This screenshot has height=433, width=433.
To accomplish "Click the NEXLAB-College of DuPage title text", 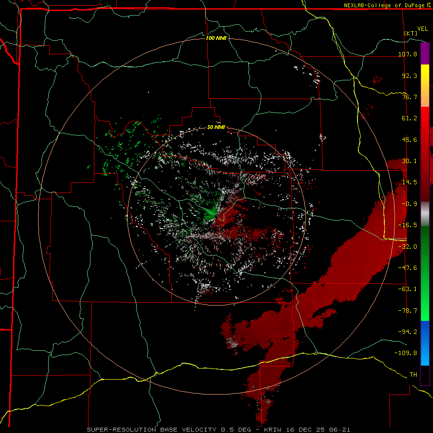I will point(387,5).
